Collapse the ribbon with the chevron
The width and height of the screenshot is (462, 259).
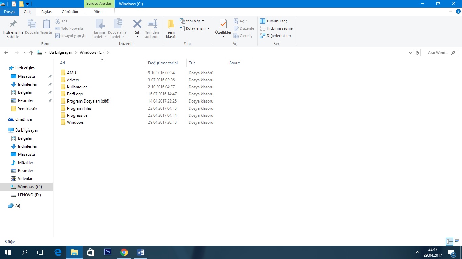point(450,12)
